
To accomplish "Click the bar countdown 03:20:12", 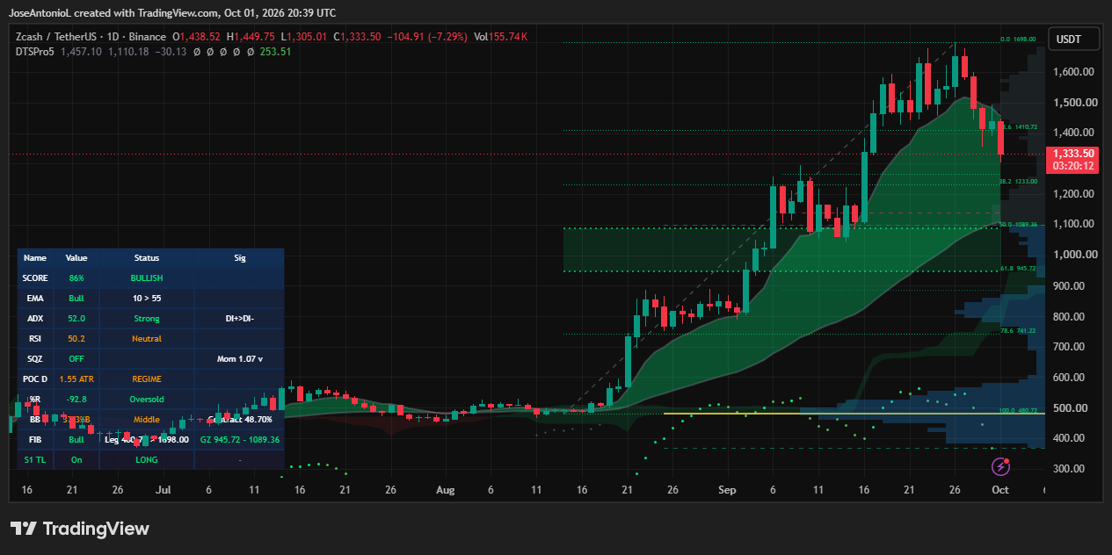I will pyautogui.click(x=1073, y=166).
